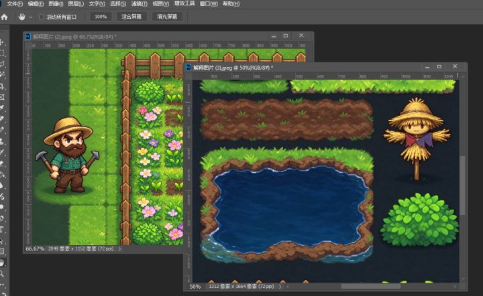Viewport: 483px width, 296px height.
Task: Maximize the (2).jpeg document window
Action: 286,35
